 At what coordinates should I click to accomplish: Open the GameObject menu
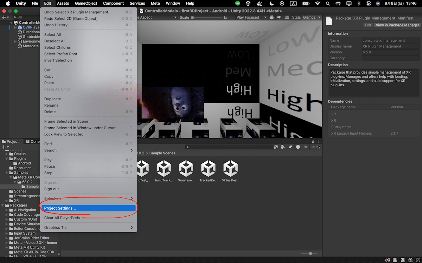(x=86, y=4)
